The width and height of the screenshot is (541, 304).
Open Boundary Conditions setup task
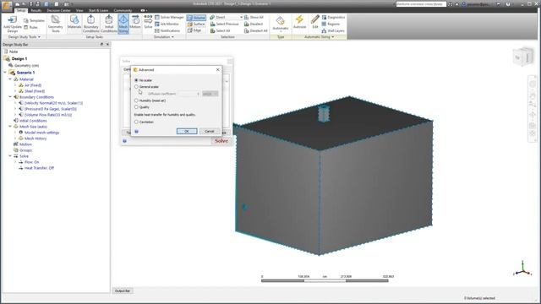(x=91, y=24)
